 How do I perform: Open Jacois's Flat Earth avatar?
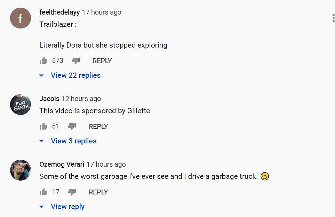click(x=21, y=105)
